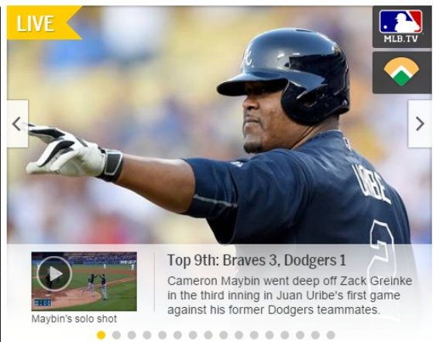Select the second carousel dot
The width and height of the screenshot is (436, 342).
coord(116,335)
